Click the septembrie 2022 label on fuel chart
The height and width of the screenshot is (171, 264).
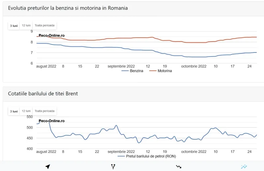click(x=121, y=66)
